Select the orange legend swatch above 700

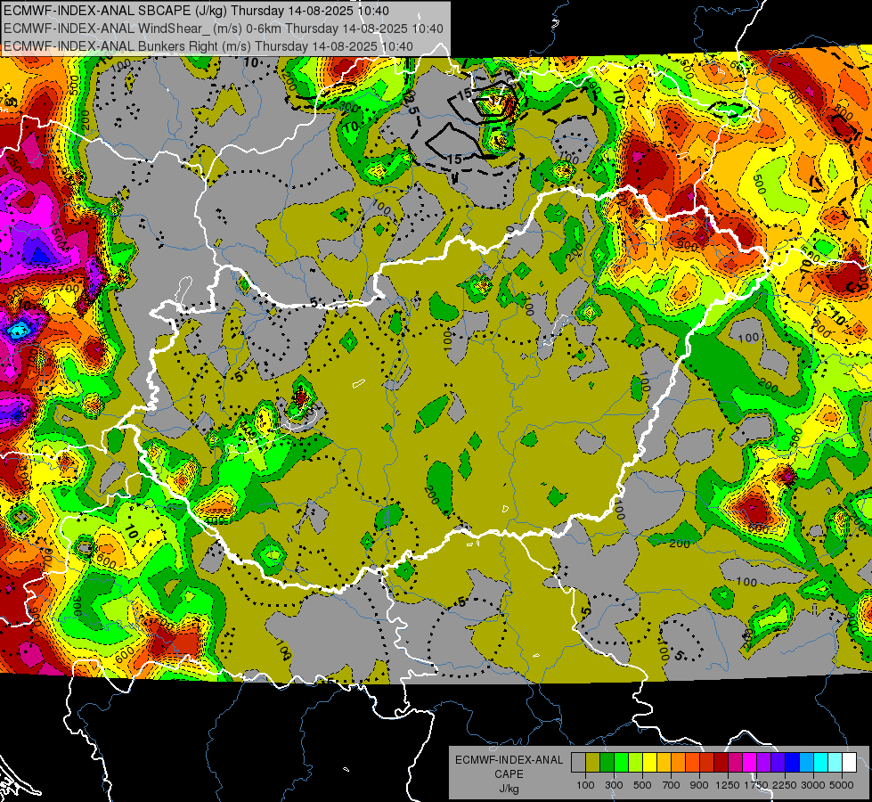679,763
